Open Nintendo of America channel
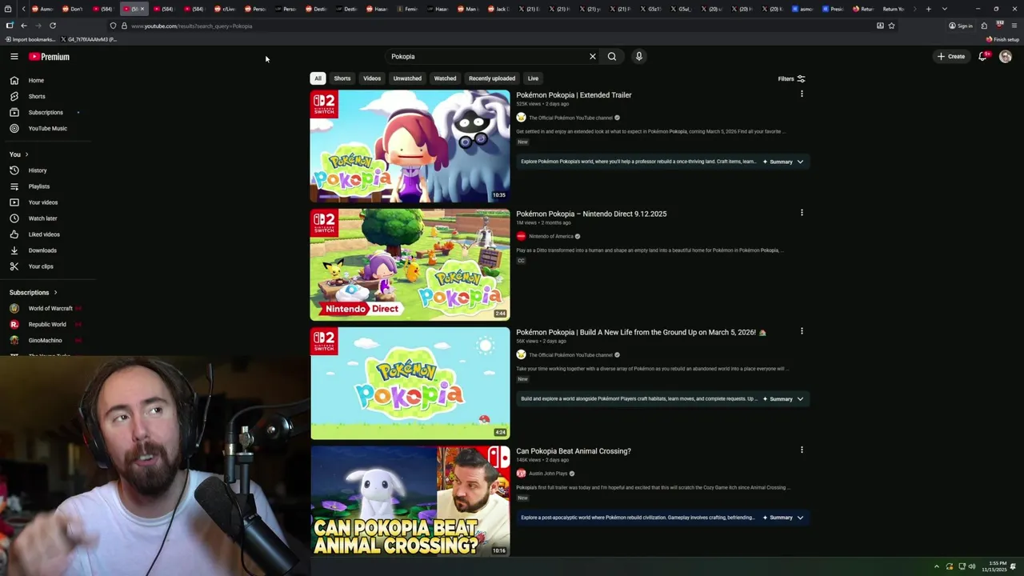The width and height of the screenshot is (1024, 576). click(550, 236)
